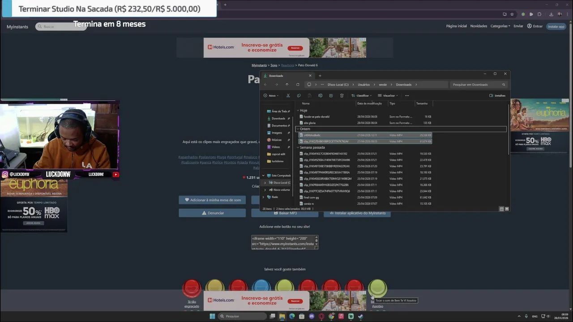Open Discord from taskbar
573x322 pixels.
(312, 316)
